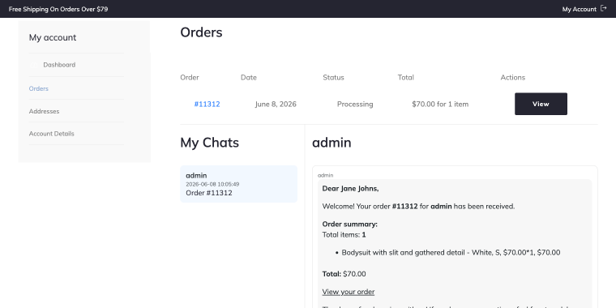This screenshot has height=308, width=616.
Task: Open the My Account link in header
Action: [579, 9]
